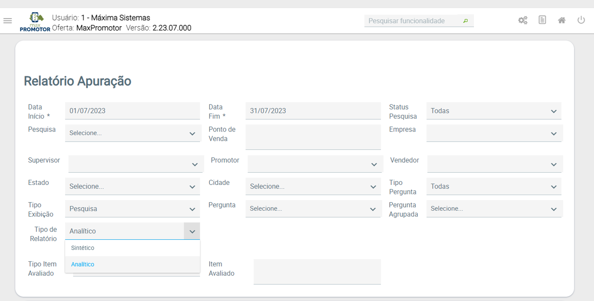Click the Item Avaliado field
The width and height of the screenshot is (594, 301).
click(317, 272)
